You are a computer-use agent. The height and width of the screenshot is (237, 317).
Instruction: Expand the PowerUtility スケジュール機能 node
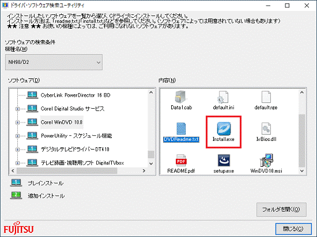(x=18, y=136)
